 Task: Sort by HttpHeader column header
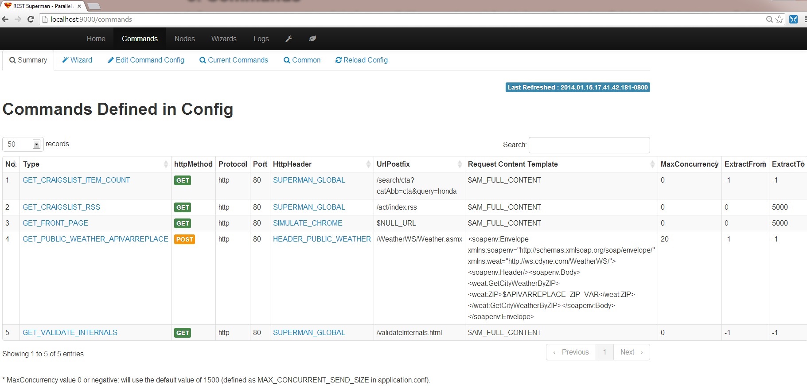click(x=322, y=164)
